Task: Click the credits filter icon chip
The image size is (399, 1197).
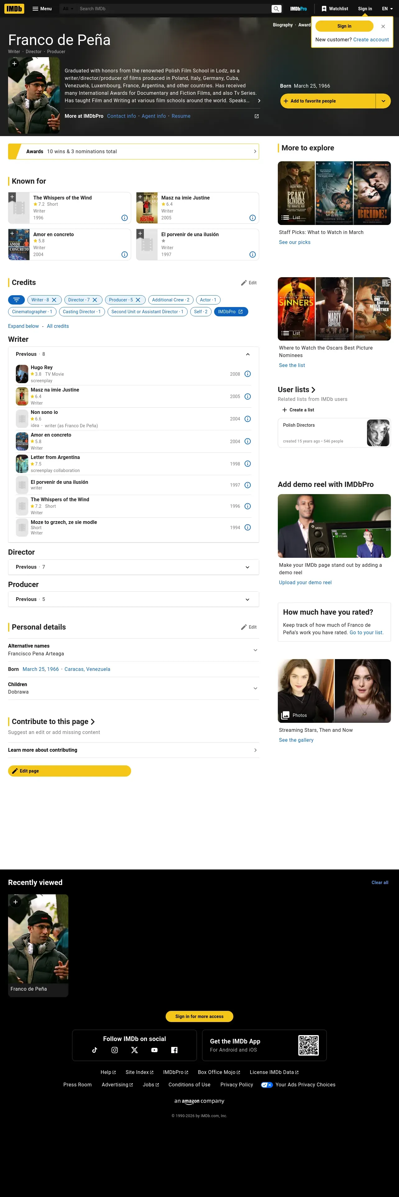Action: click(x=16, y=300)
